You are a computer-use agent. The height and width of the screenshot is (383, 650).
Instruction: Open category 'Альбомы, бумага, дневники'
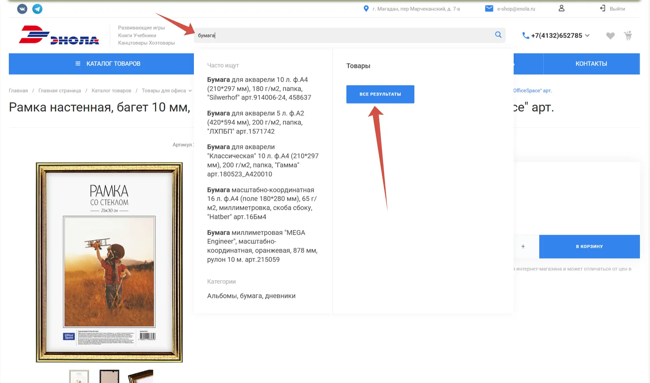pos(251,296)
